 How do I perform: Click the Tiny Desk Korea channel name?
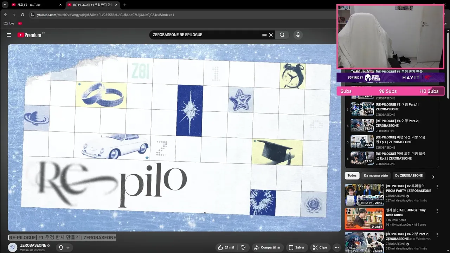coord(396,220)
